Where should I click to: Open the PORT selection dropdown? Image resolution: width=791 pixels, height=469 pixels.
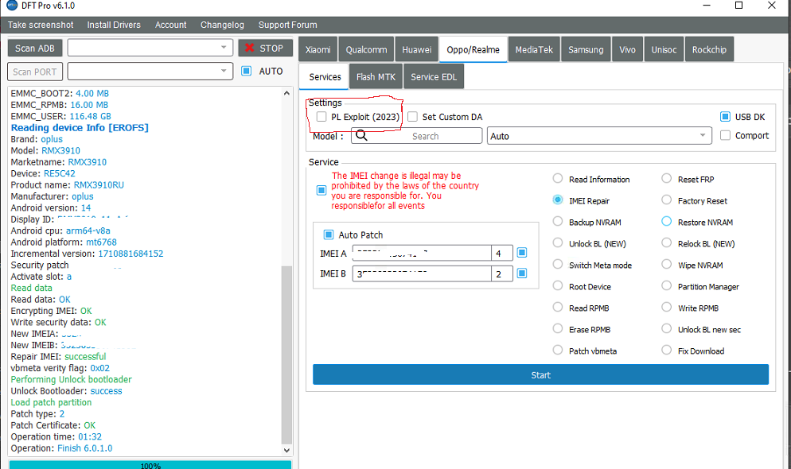point(150,71)
